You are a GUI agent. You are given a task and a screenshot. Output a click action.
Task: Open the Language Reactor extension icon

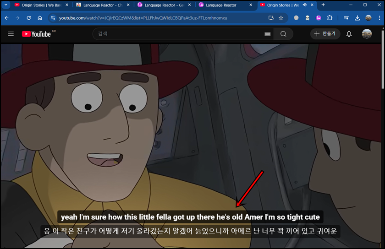319,18
